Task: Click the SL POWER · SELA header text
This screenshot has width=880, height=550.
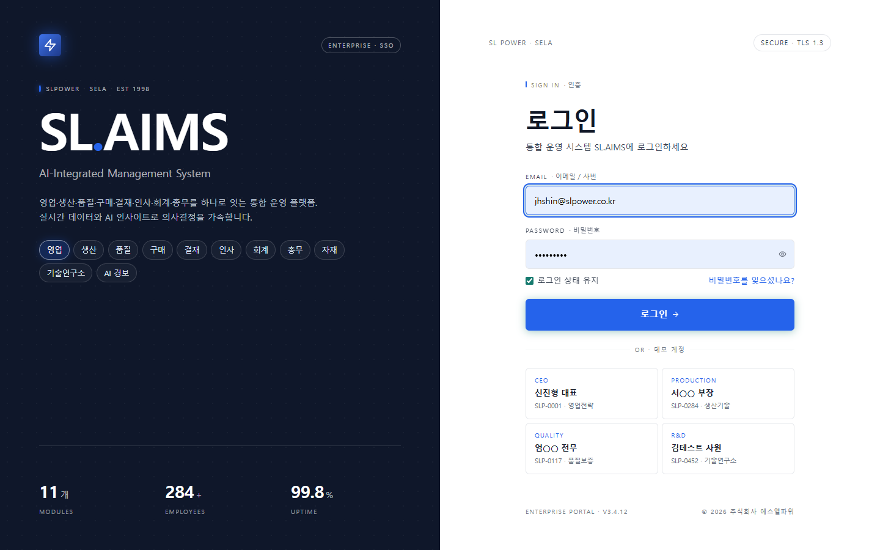Action: click(x=521, y=43)
